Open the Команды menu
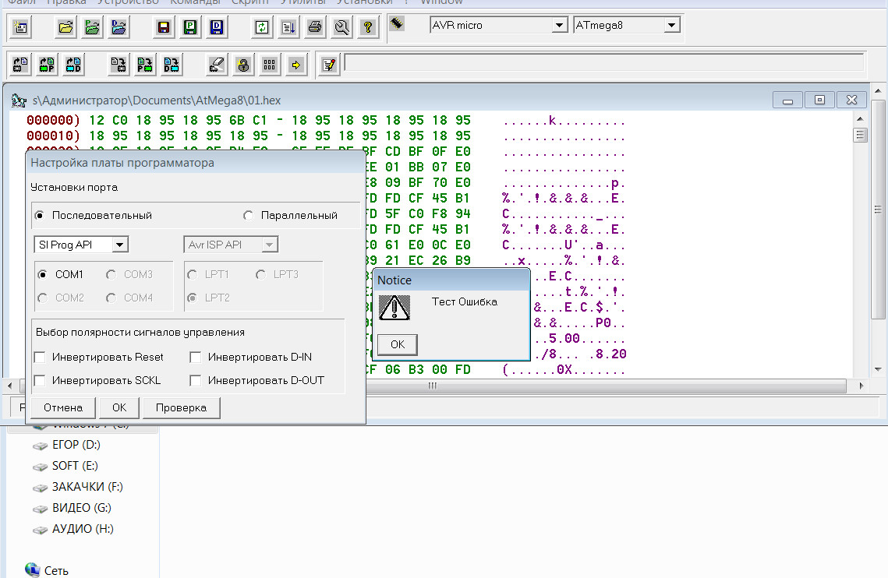 click(x=195, y=2)
